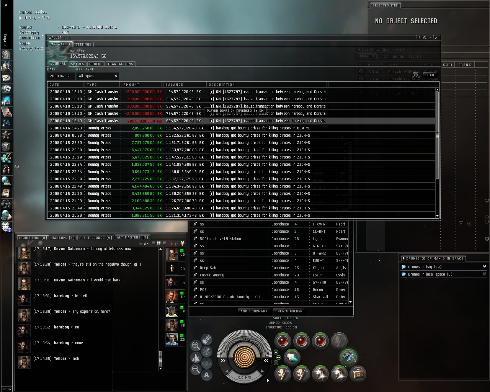Open the Help icon with question mark
The width and height of the screenshot is (490, 392).
6,226
